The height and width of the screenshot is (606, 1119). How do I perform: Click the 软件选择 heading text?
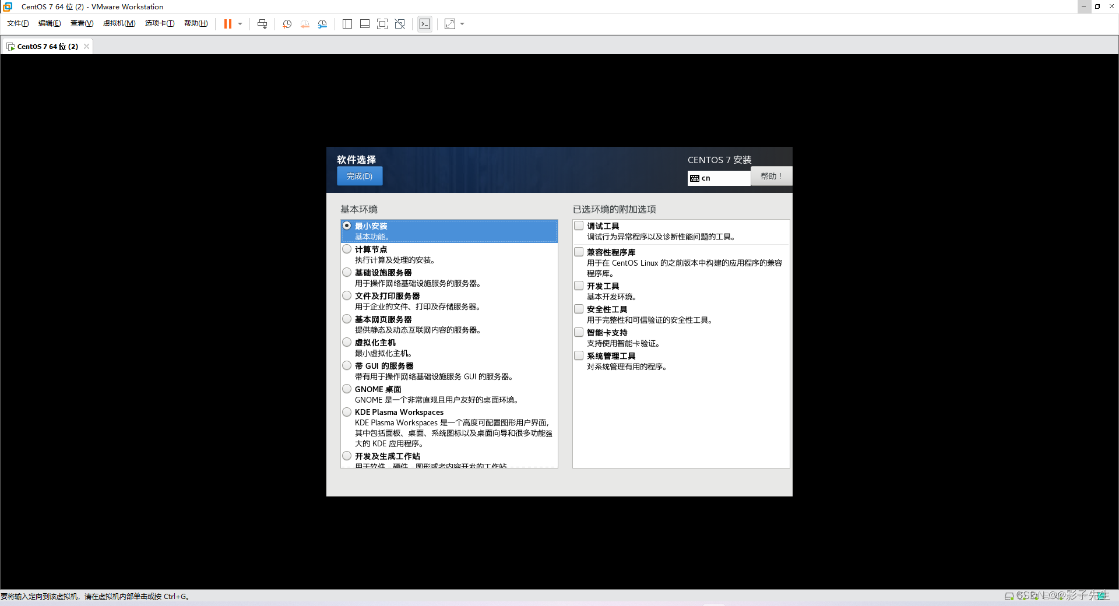click(x=356, y=160)
